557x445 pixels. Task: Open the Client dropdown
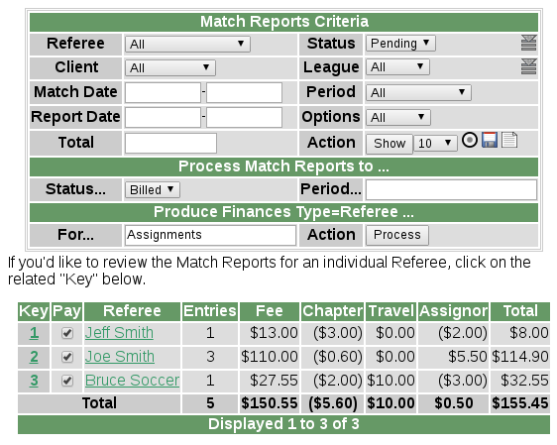170,67
